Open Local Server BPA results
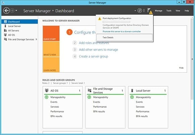 [x=142, y=116]
